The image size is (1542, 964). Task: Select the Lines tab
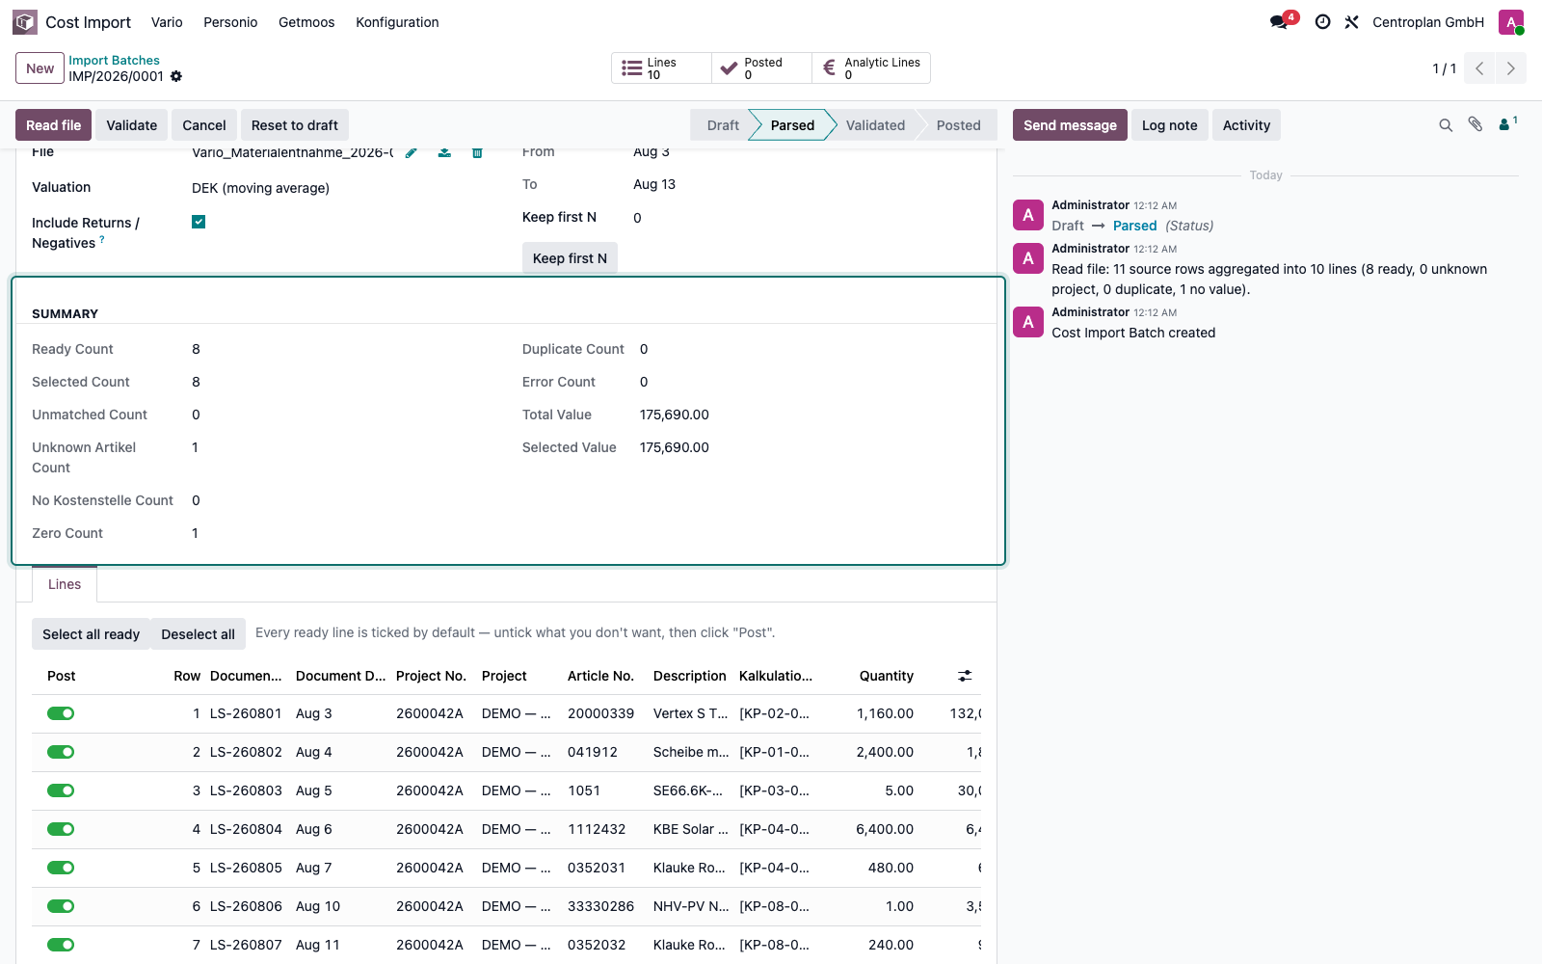click(65, 584)
